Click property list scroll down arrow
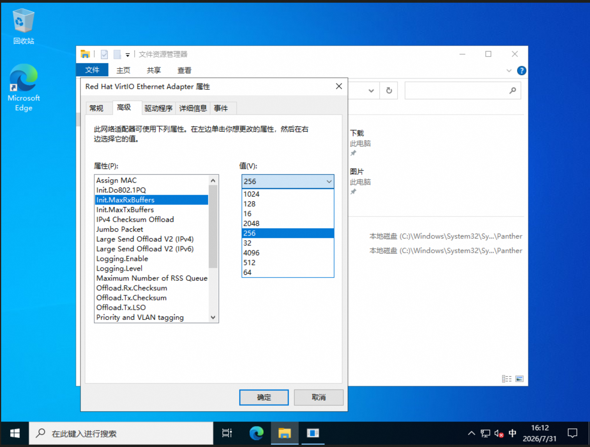 point(213,317)
